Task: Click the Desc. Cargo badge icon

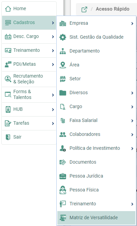Action: [8, 37]
